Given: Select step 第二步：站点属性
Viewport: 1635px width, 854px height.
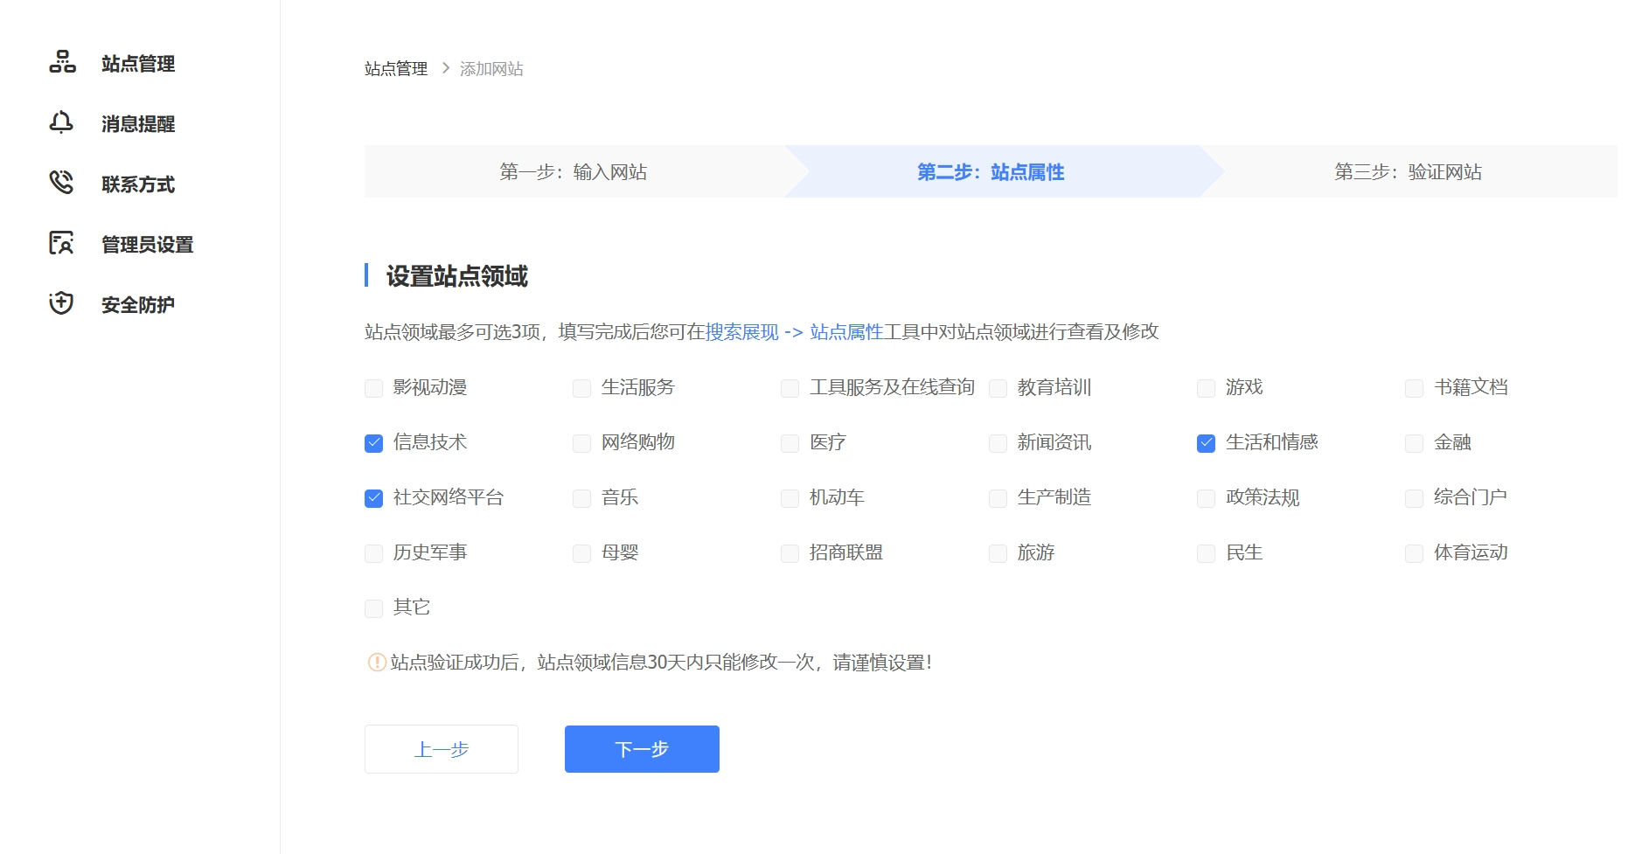Looking at the screenshot, I should [x=991, y=171].
